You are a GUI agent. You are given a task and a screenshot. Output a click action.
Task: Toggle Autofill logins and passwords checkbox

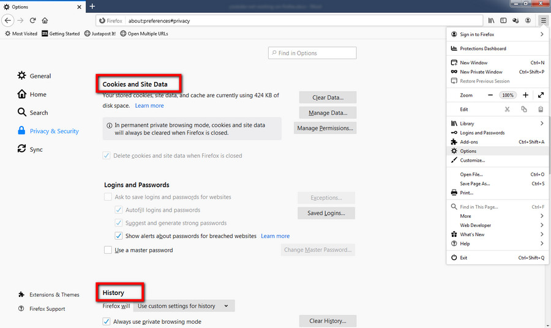tap(119, 210)
